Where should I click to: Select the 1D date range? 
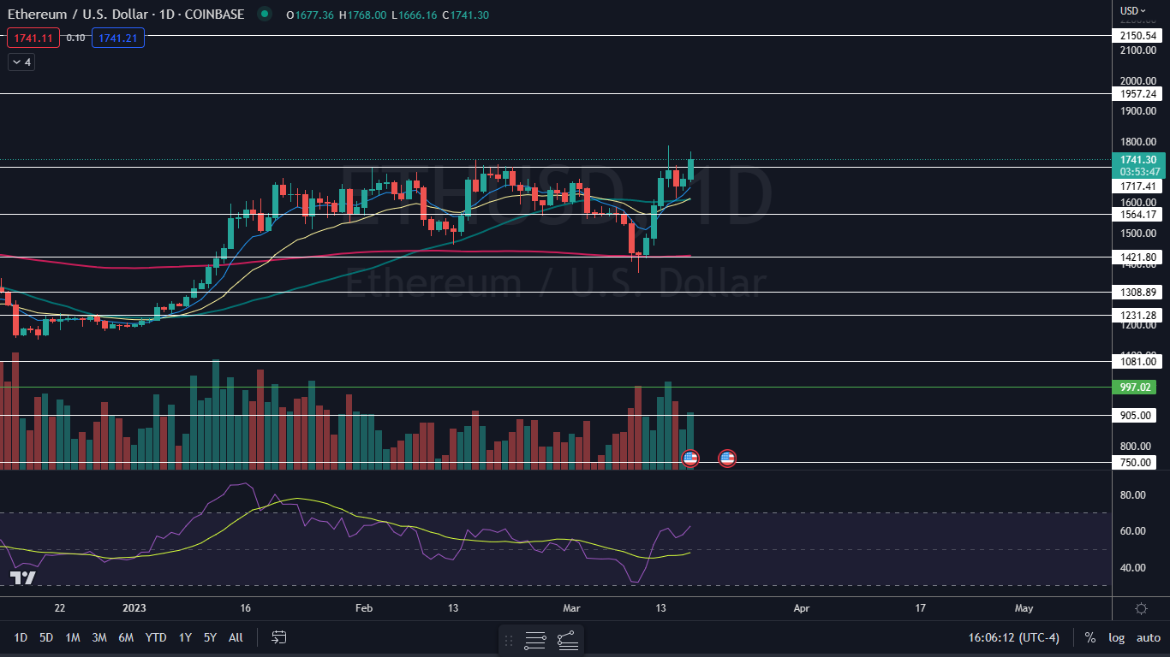click(21, 637)
